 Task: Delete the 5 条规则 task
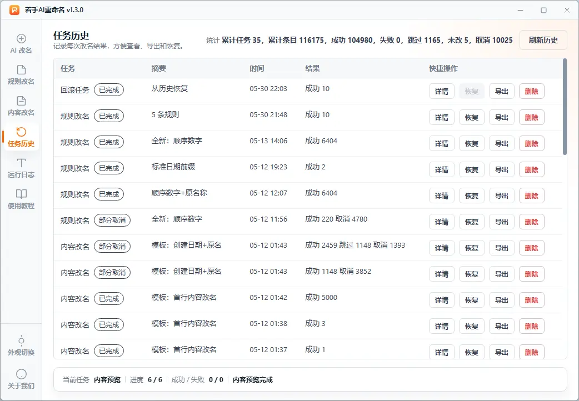click(531, 117)
